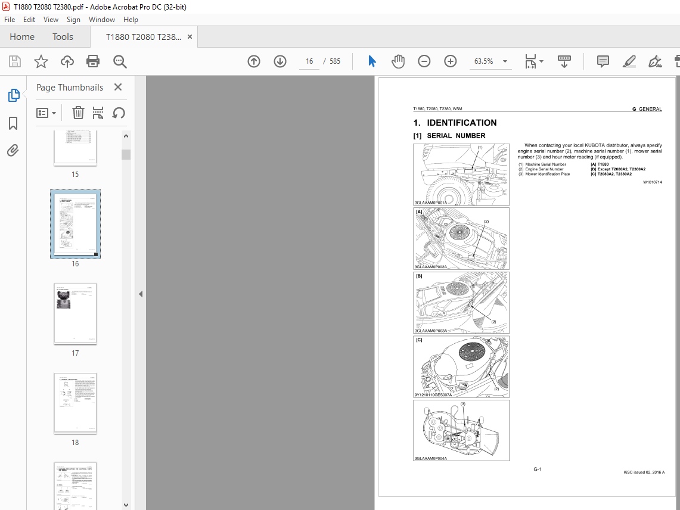This screenshot has height=510, width=680.
Task: Click the 'G GENERAL' page header text
Action: pos(647,109)
